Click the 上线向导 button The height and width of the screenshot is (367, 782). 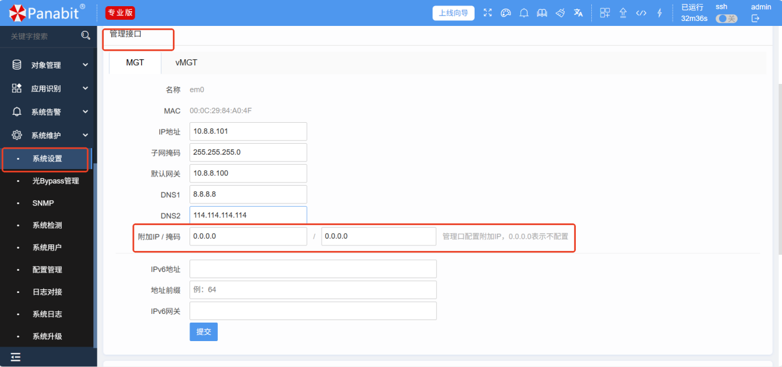pyautogui.click(x=453, y=13)
